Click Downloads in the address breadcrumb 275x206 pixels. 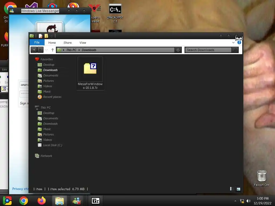(89, 50)
